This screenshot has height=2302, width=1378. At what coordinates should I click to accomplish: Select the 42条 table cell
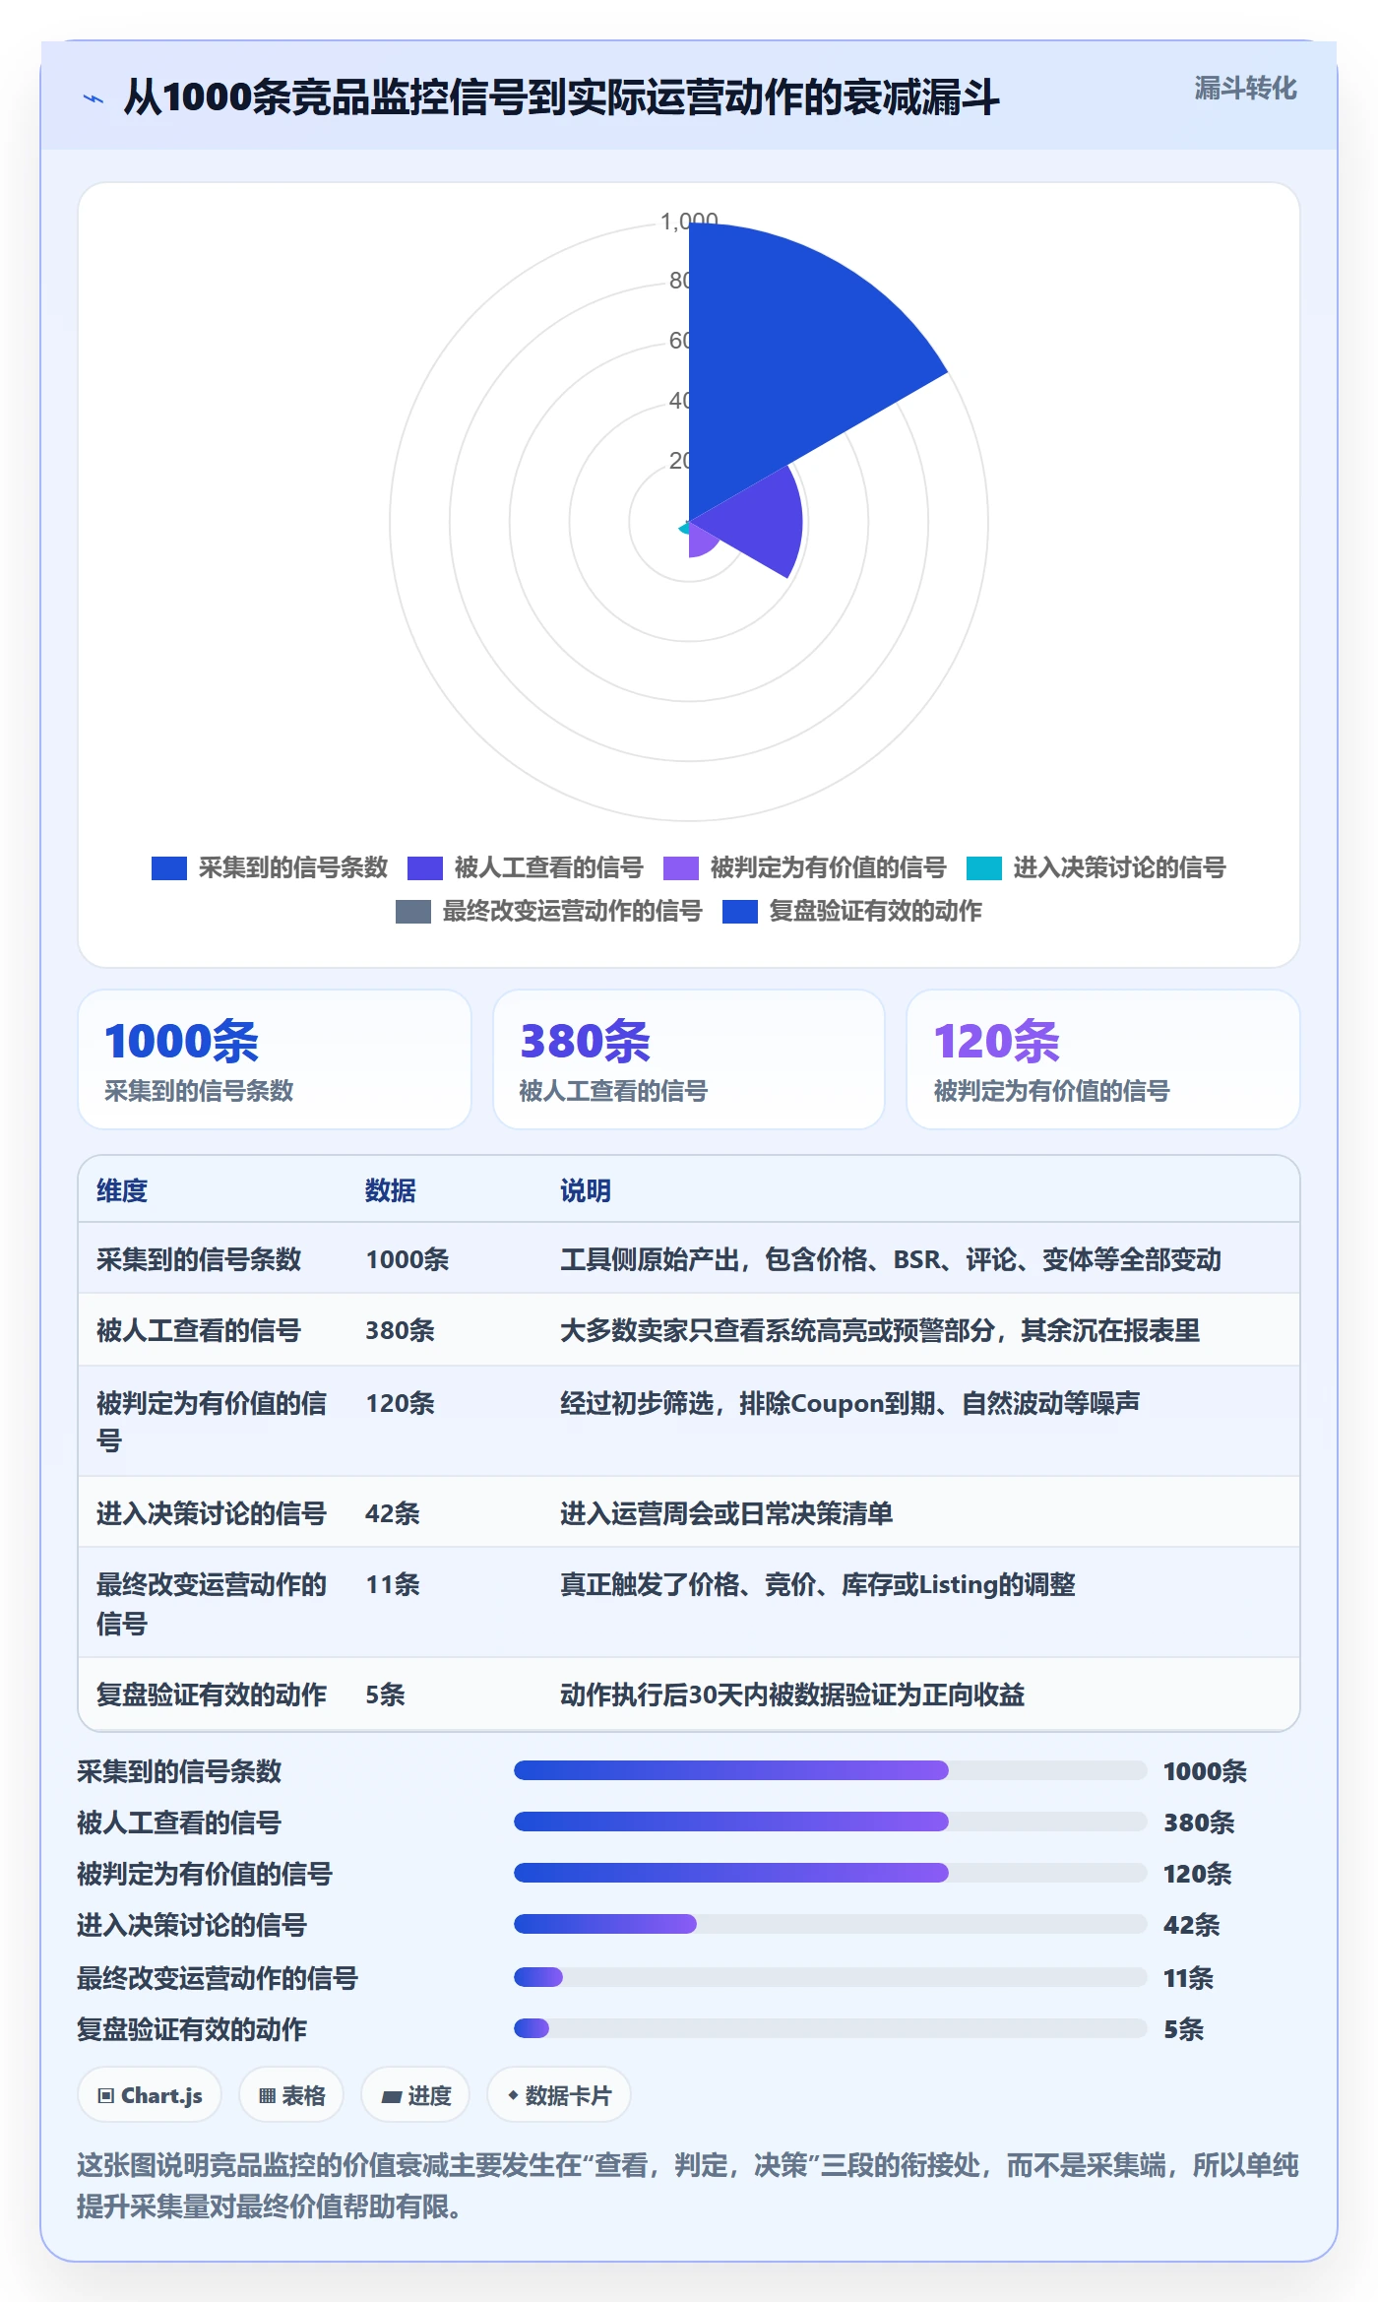coord(393,1513)
